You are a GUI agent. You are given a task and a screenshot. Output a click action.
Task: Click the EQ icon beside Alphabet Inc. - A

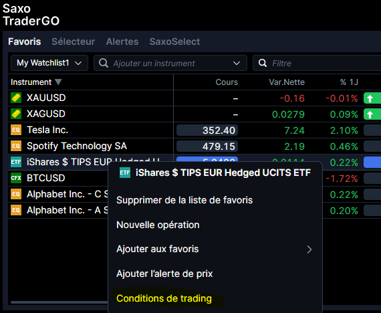pyautogui.click(x=16, y=210)
